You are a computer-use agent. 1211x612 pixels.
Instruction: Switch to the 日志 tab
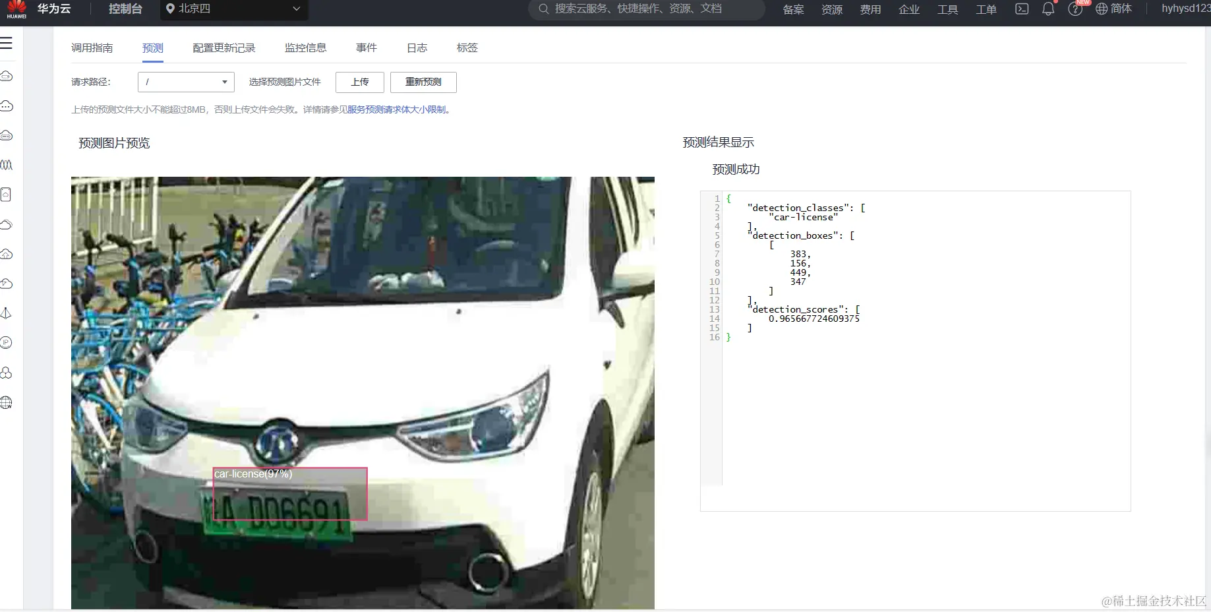(x=417, y=47)
